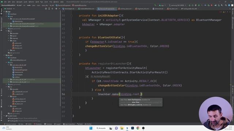Screen dimensions: 234x131
Task: Click the Make Project hammer icon
Action: pos(155,5)
